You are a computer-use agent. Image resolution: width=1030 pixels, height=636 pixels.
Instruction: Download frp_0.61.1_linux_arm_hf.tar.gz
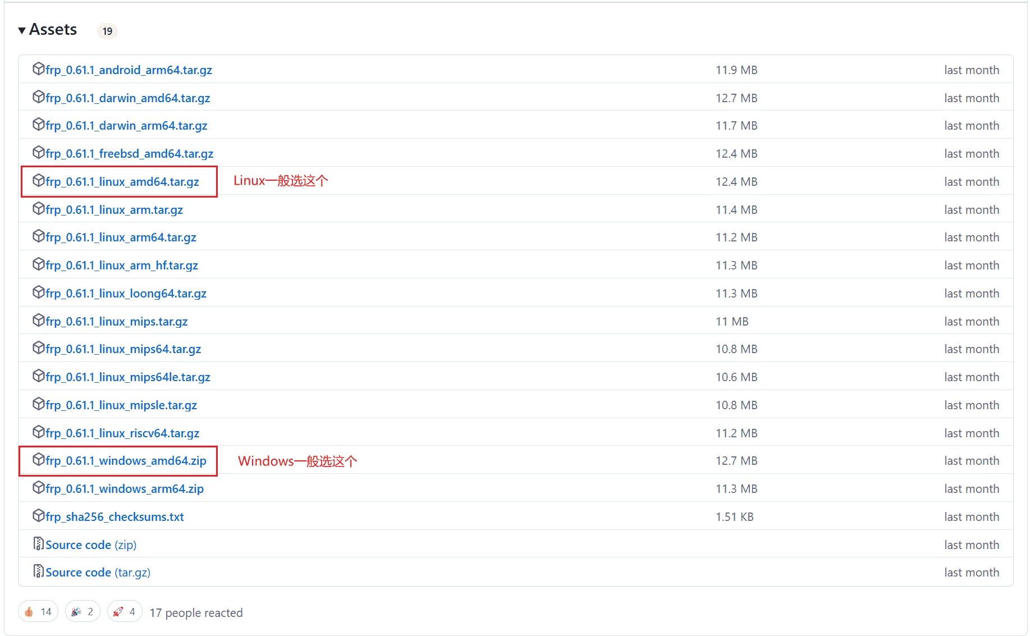pos(122,266)
